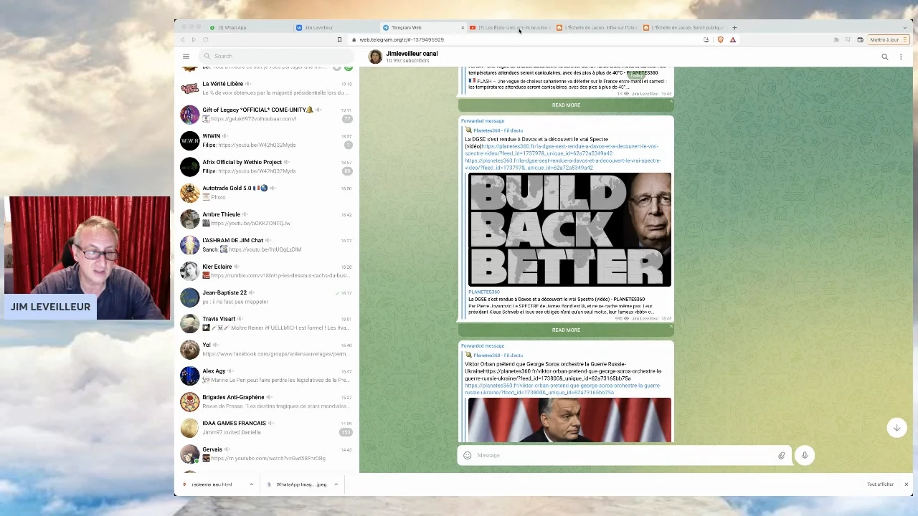Click the Autotrade Gold avatar icon
Image resolution: width=918 pixels, height=516 pixels.
pyautogui.click(x=189, y=192)
